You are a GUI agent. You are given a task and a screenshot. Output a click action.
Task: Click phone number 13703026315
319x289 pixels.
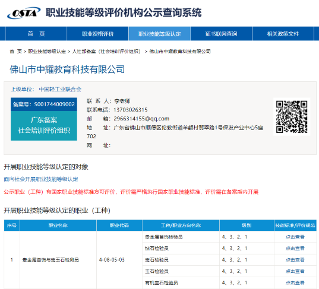[131, 110]
